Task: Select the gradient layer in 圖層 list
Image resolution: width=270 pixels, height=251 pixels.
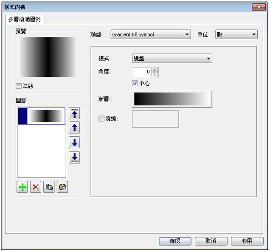Action: tap(42, 116)
